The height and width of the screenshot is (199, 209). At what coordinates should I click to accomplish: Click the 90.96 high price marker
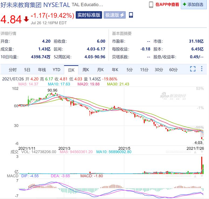point(52,90)
